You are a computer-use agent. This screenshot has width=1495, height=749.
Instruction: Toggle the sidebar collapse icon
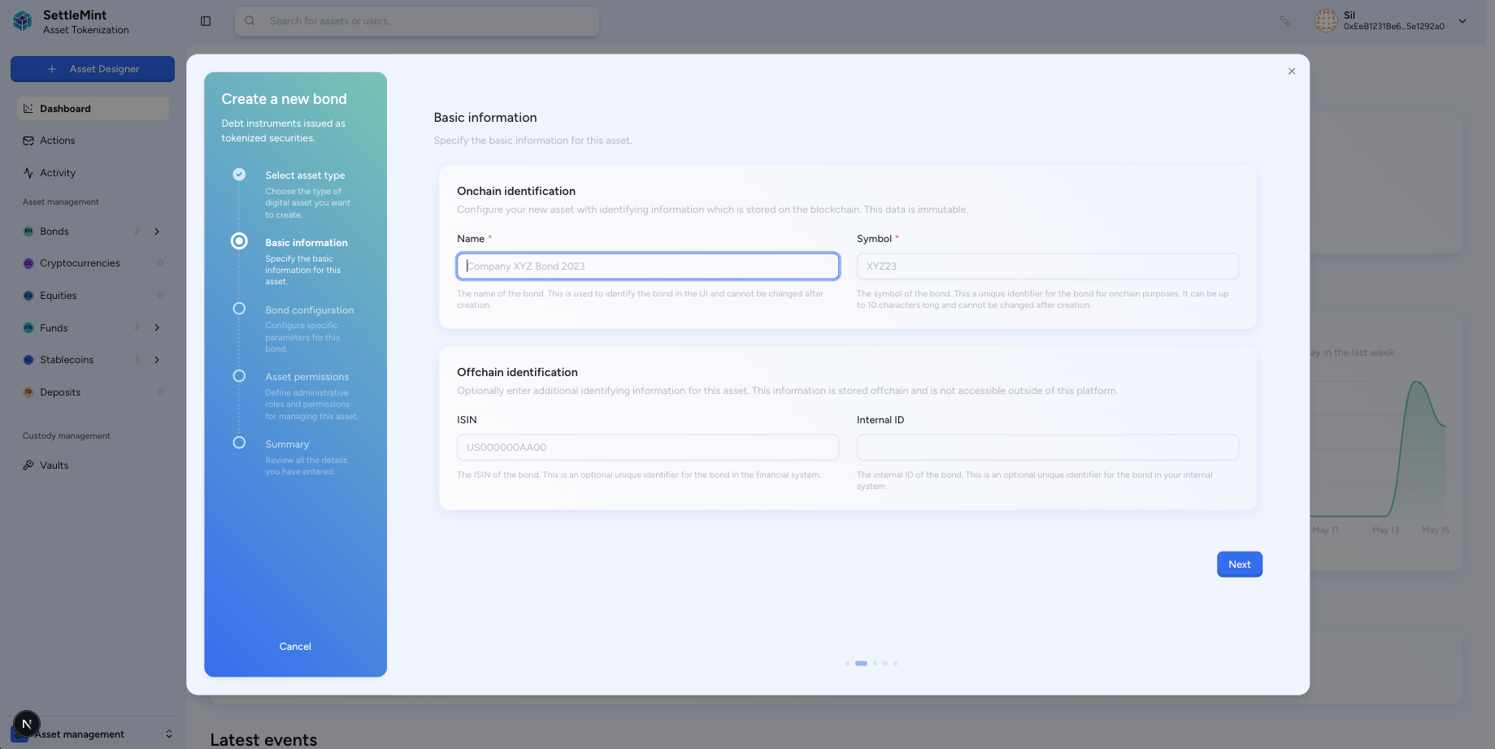[206, 21]
